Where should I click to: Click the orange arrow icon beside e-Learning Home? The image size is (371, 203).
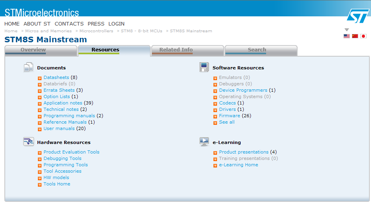coord(215,166)
